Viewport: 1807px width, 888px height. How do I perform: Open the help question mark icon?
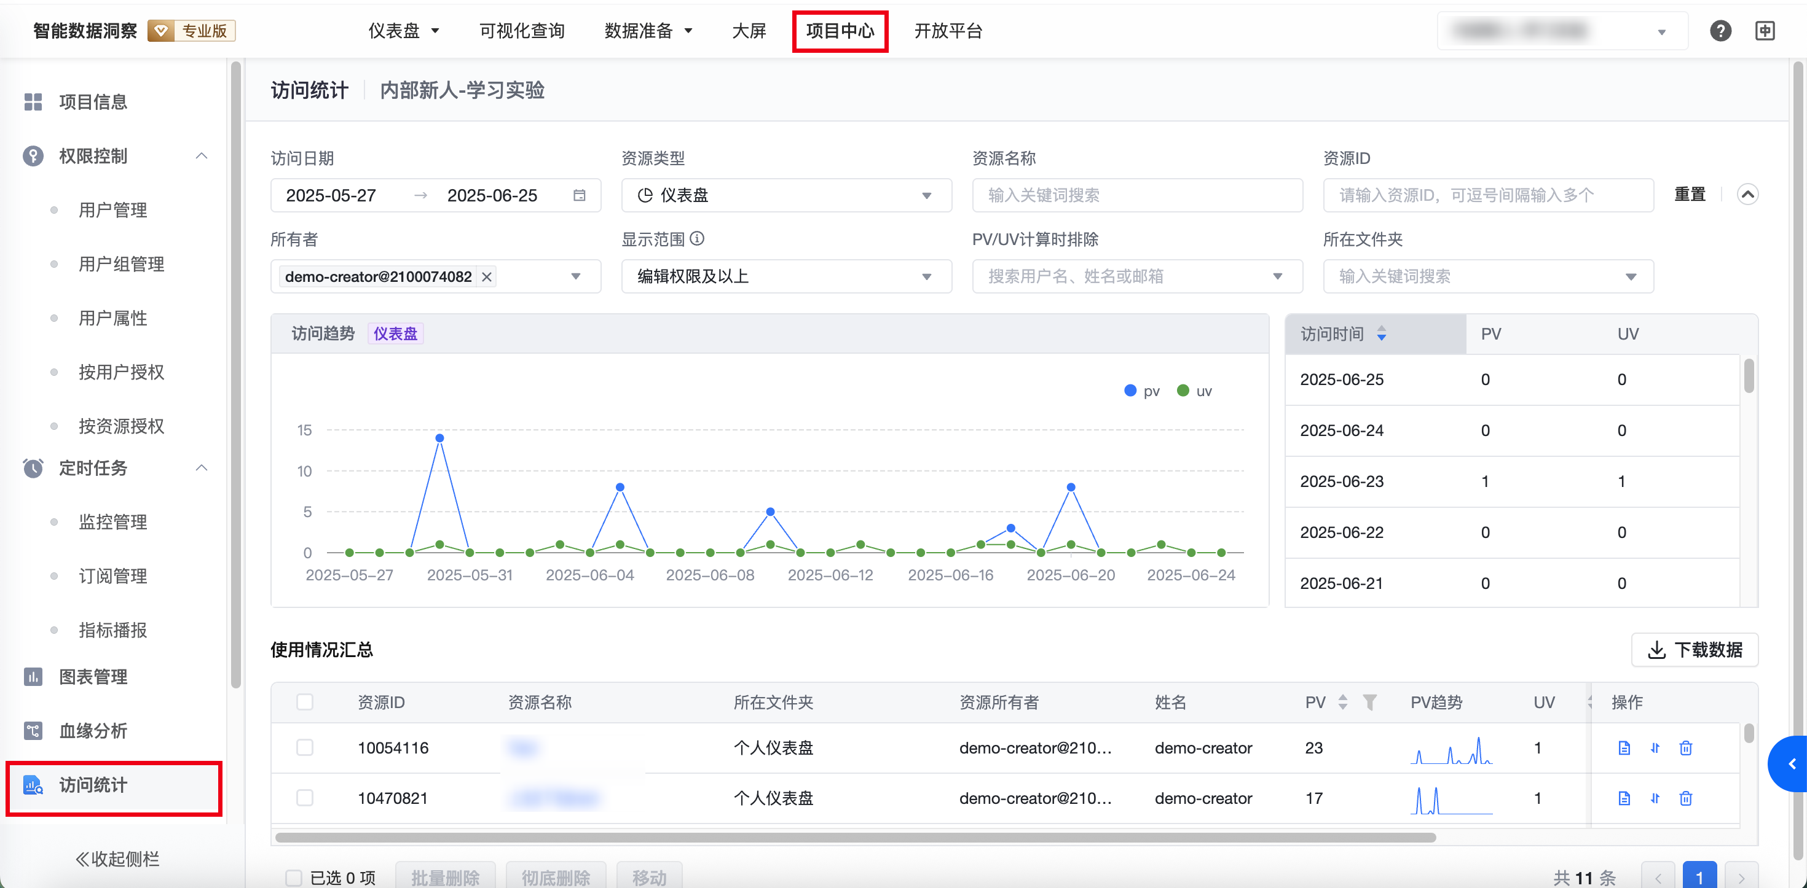pos(1720,31)
